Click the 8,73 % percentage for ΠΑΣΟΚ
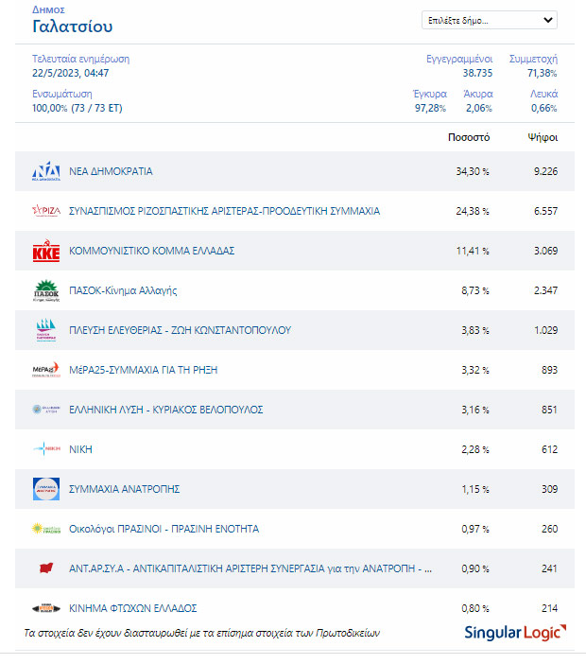Viewport: 586px width, 664px height. pyautogui.click(x=475, y=290)
